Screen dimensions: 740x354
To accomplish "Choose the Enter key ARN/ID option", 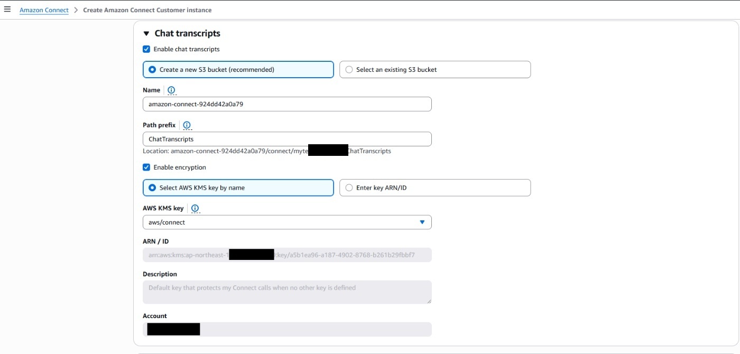I will pyautogui.click(x=435, y=188).
